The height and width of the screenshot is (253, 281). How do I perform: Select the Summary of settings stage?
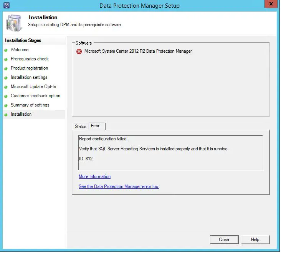(30, 105)
